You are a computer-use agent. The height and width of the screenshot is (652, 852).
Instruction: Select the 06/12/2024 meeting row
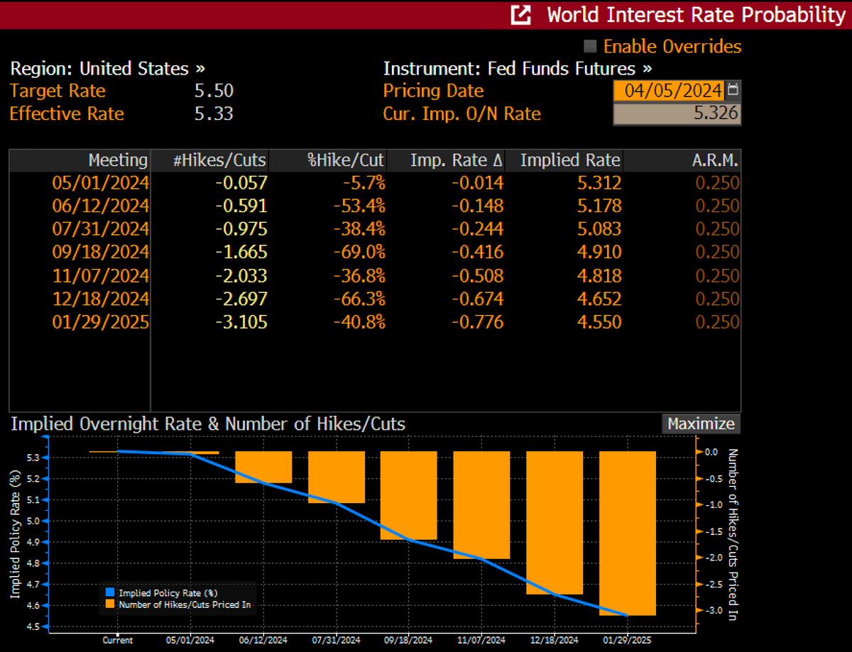click(100, 205)
